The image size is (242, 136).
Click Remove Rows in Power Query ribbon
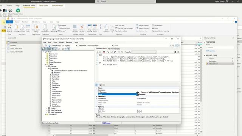point(95,28)
